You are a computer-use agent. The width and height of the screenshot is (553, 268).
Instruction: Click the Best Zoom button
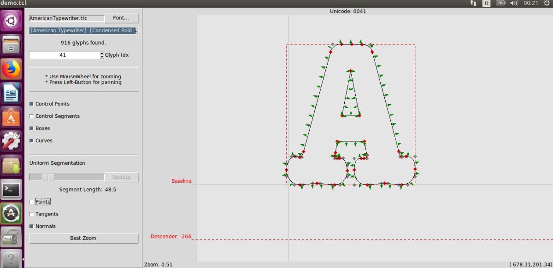click(83, 239)
